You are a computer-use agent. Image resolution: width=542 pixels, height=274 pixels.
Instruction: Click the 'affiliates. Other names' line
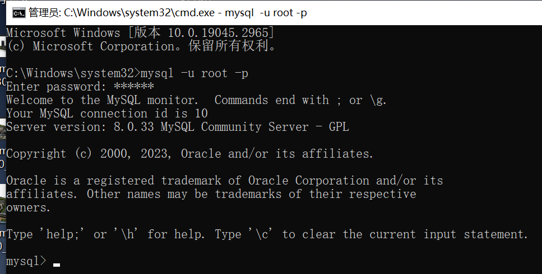(x=211, y=194)
